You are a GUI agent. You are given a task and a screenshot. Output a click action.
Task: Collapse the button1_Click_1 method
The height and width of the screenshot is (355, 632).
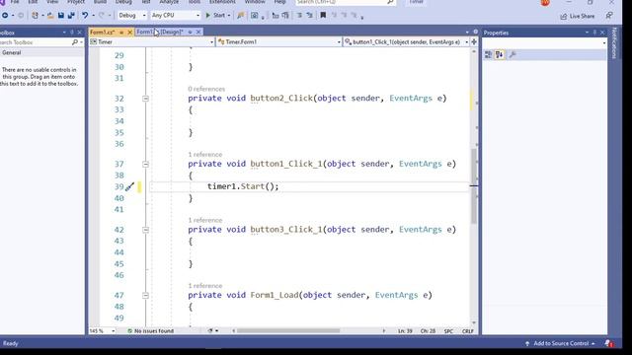(x=145, y=165)
